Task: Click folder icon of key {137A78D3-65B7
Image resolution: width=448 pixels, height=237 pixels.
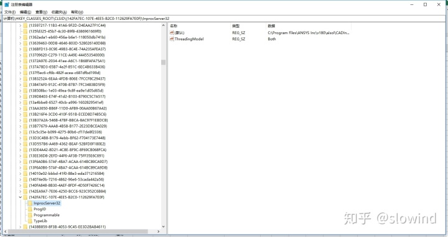Action: [25, 67]
